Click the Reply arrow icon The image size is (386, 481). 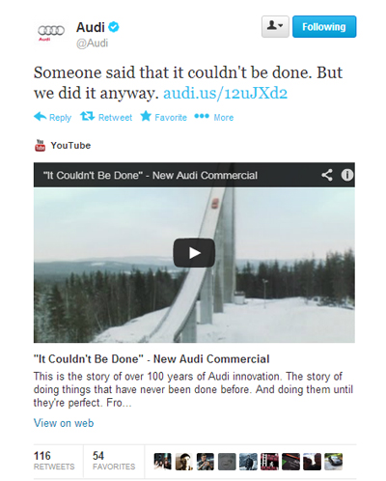pos(41,117)
